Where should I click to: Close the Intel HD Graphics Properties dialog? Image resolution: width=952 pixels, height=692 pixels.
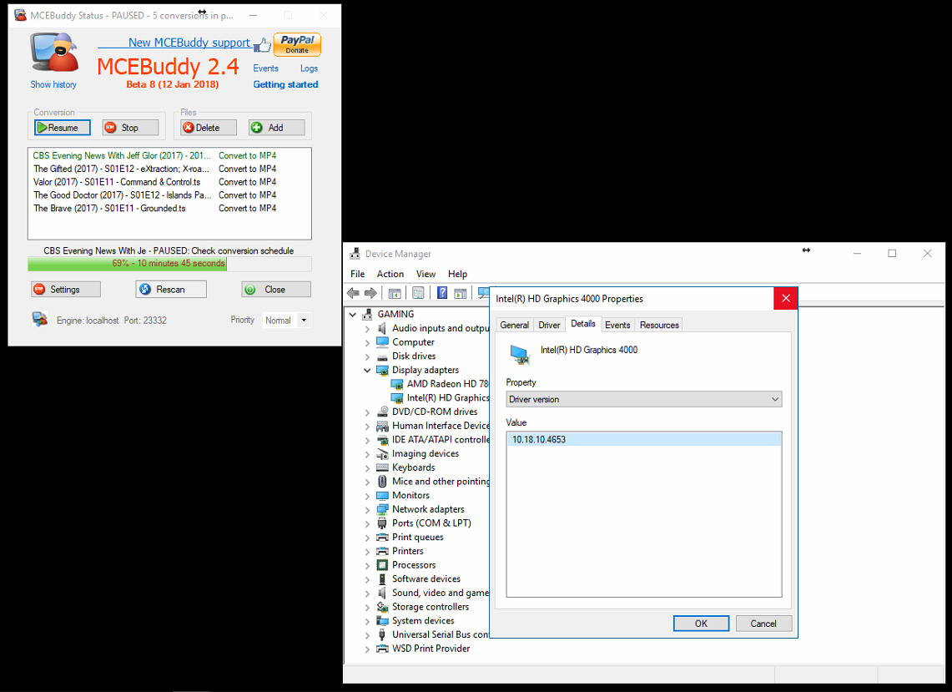pos(786,298)
